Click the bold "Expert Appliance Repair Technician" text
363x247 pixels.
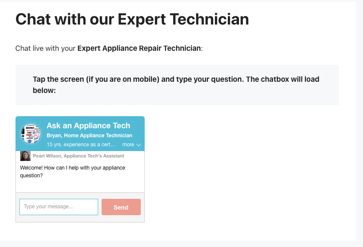pyautogui.click(x=139, y=48)
